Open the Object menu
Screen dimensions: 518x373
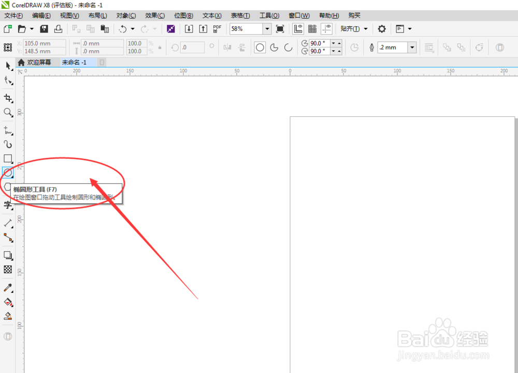pyautogui.click(x=126, y=16)
